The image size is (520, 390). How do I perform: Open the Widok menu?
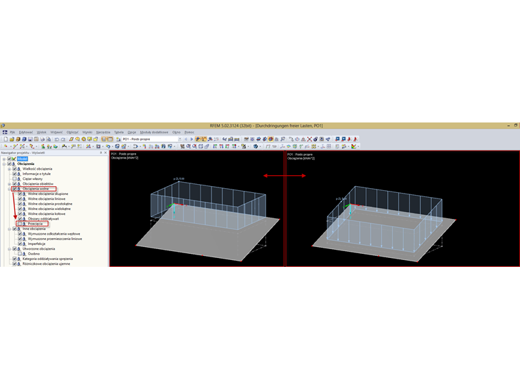[42, 132]
